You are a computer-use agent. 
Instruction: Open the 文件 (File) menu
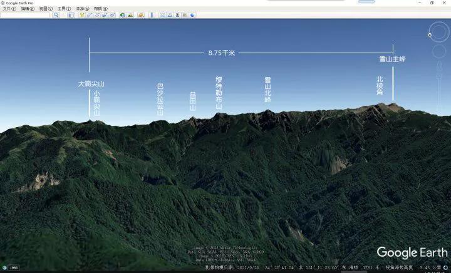pyautogui.click(x=9, y=9)
